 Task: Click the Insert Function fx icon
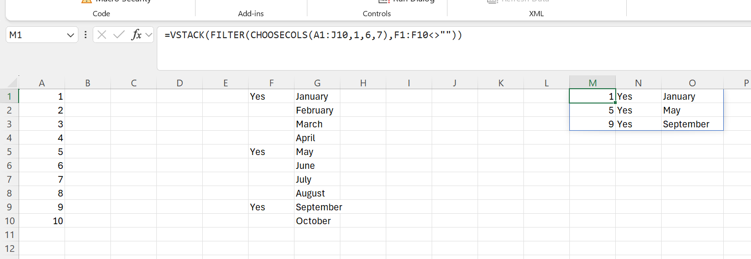coord(136,35)
